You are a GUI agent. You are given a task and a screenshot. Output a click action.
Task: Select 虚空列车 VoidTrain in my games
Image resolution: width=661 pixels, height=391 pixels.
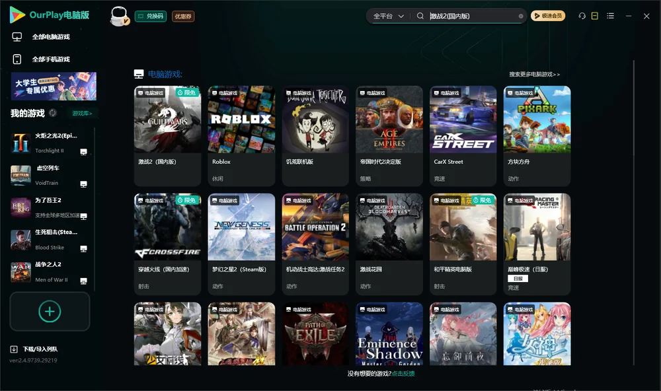(x=50, y=175)
